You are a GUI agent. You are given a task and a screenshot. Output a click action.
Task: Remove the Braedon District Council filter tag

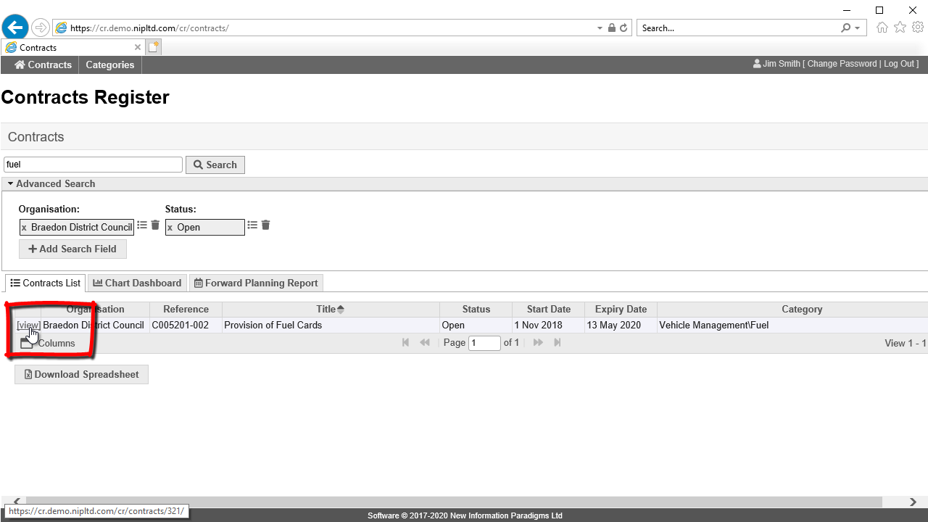24,228
